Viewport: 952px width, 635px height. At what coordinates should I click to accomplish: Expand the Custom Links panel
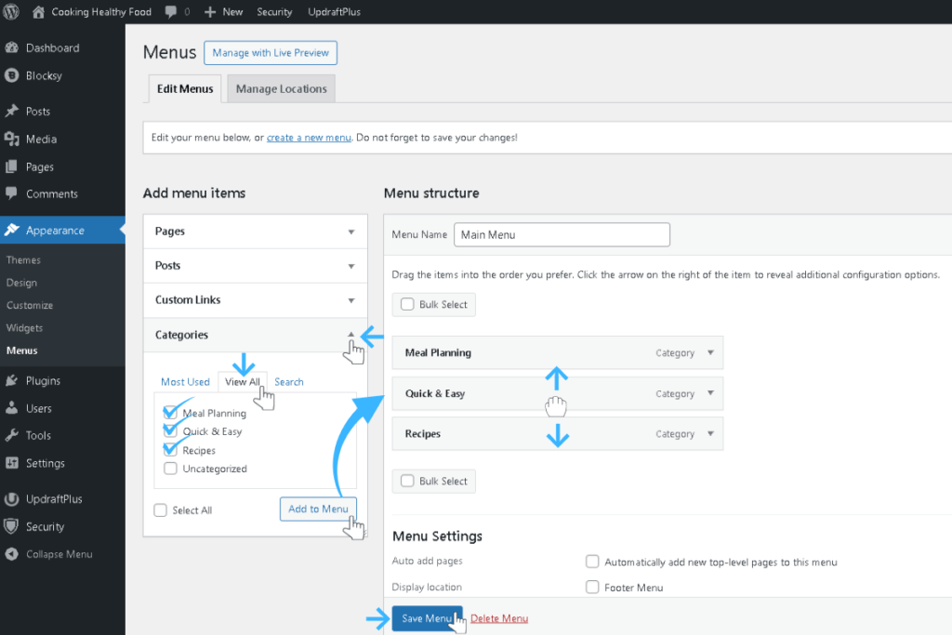350,300
